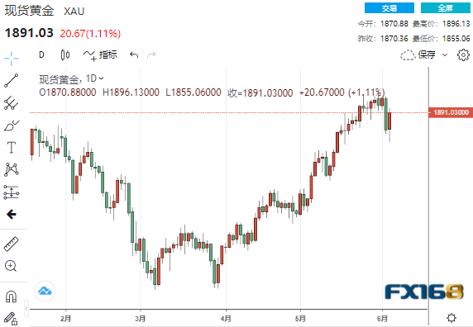Image resolution: width=473 pixels, height=327 pixels.
Task: Click the 全屏 fullscreen button
Action: tap(445, 8)
